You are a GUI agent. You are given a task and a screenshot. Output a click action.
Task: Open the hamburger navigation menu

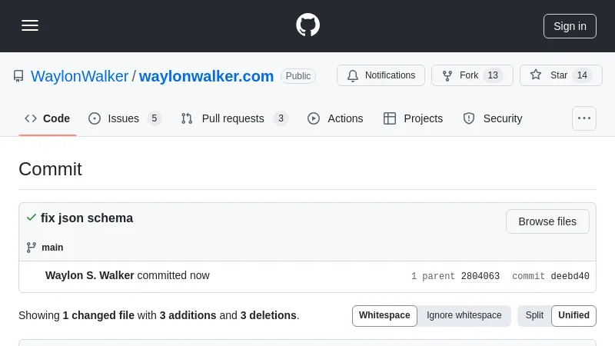[x=30, y=25]
